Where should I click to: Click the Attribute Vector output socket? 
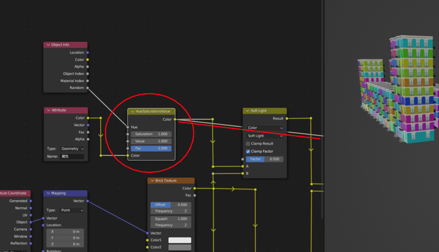click(x=88, y=125)
